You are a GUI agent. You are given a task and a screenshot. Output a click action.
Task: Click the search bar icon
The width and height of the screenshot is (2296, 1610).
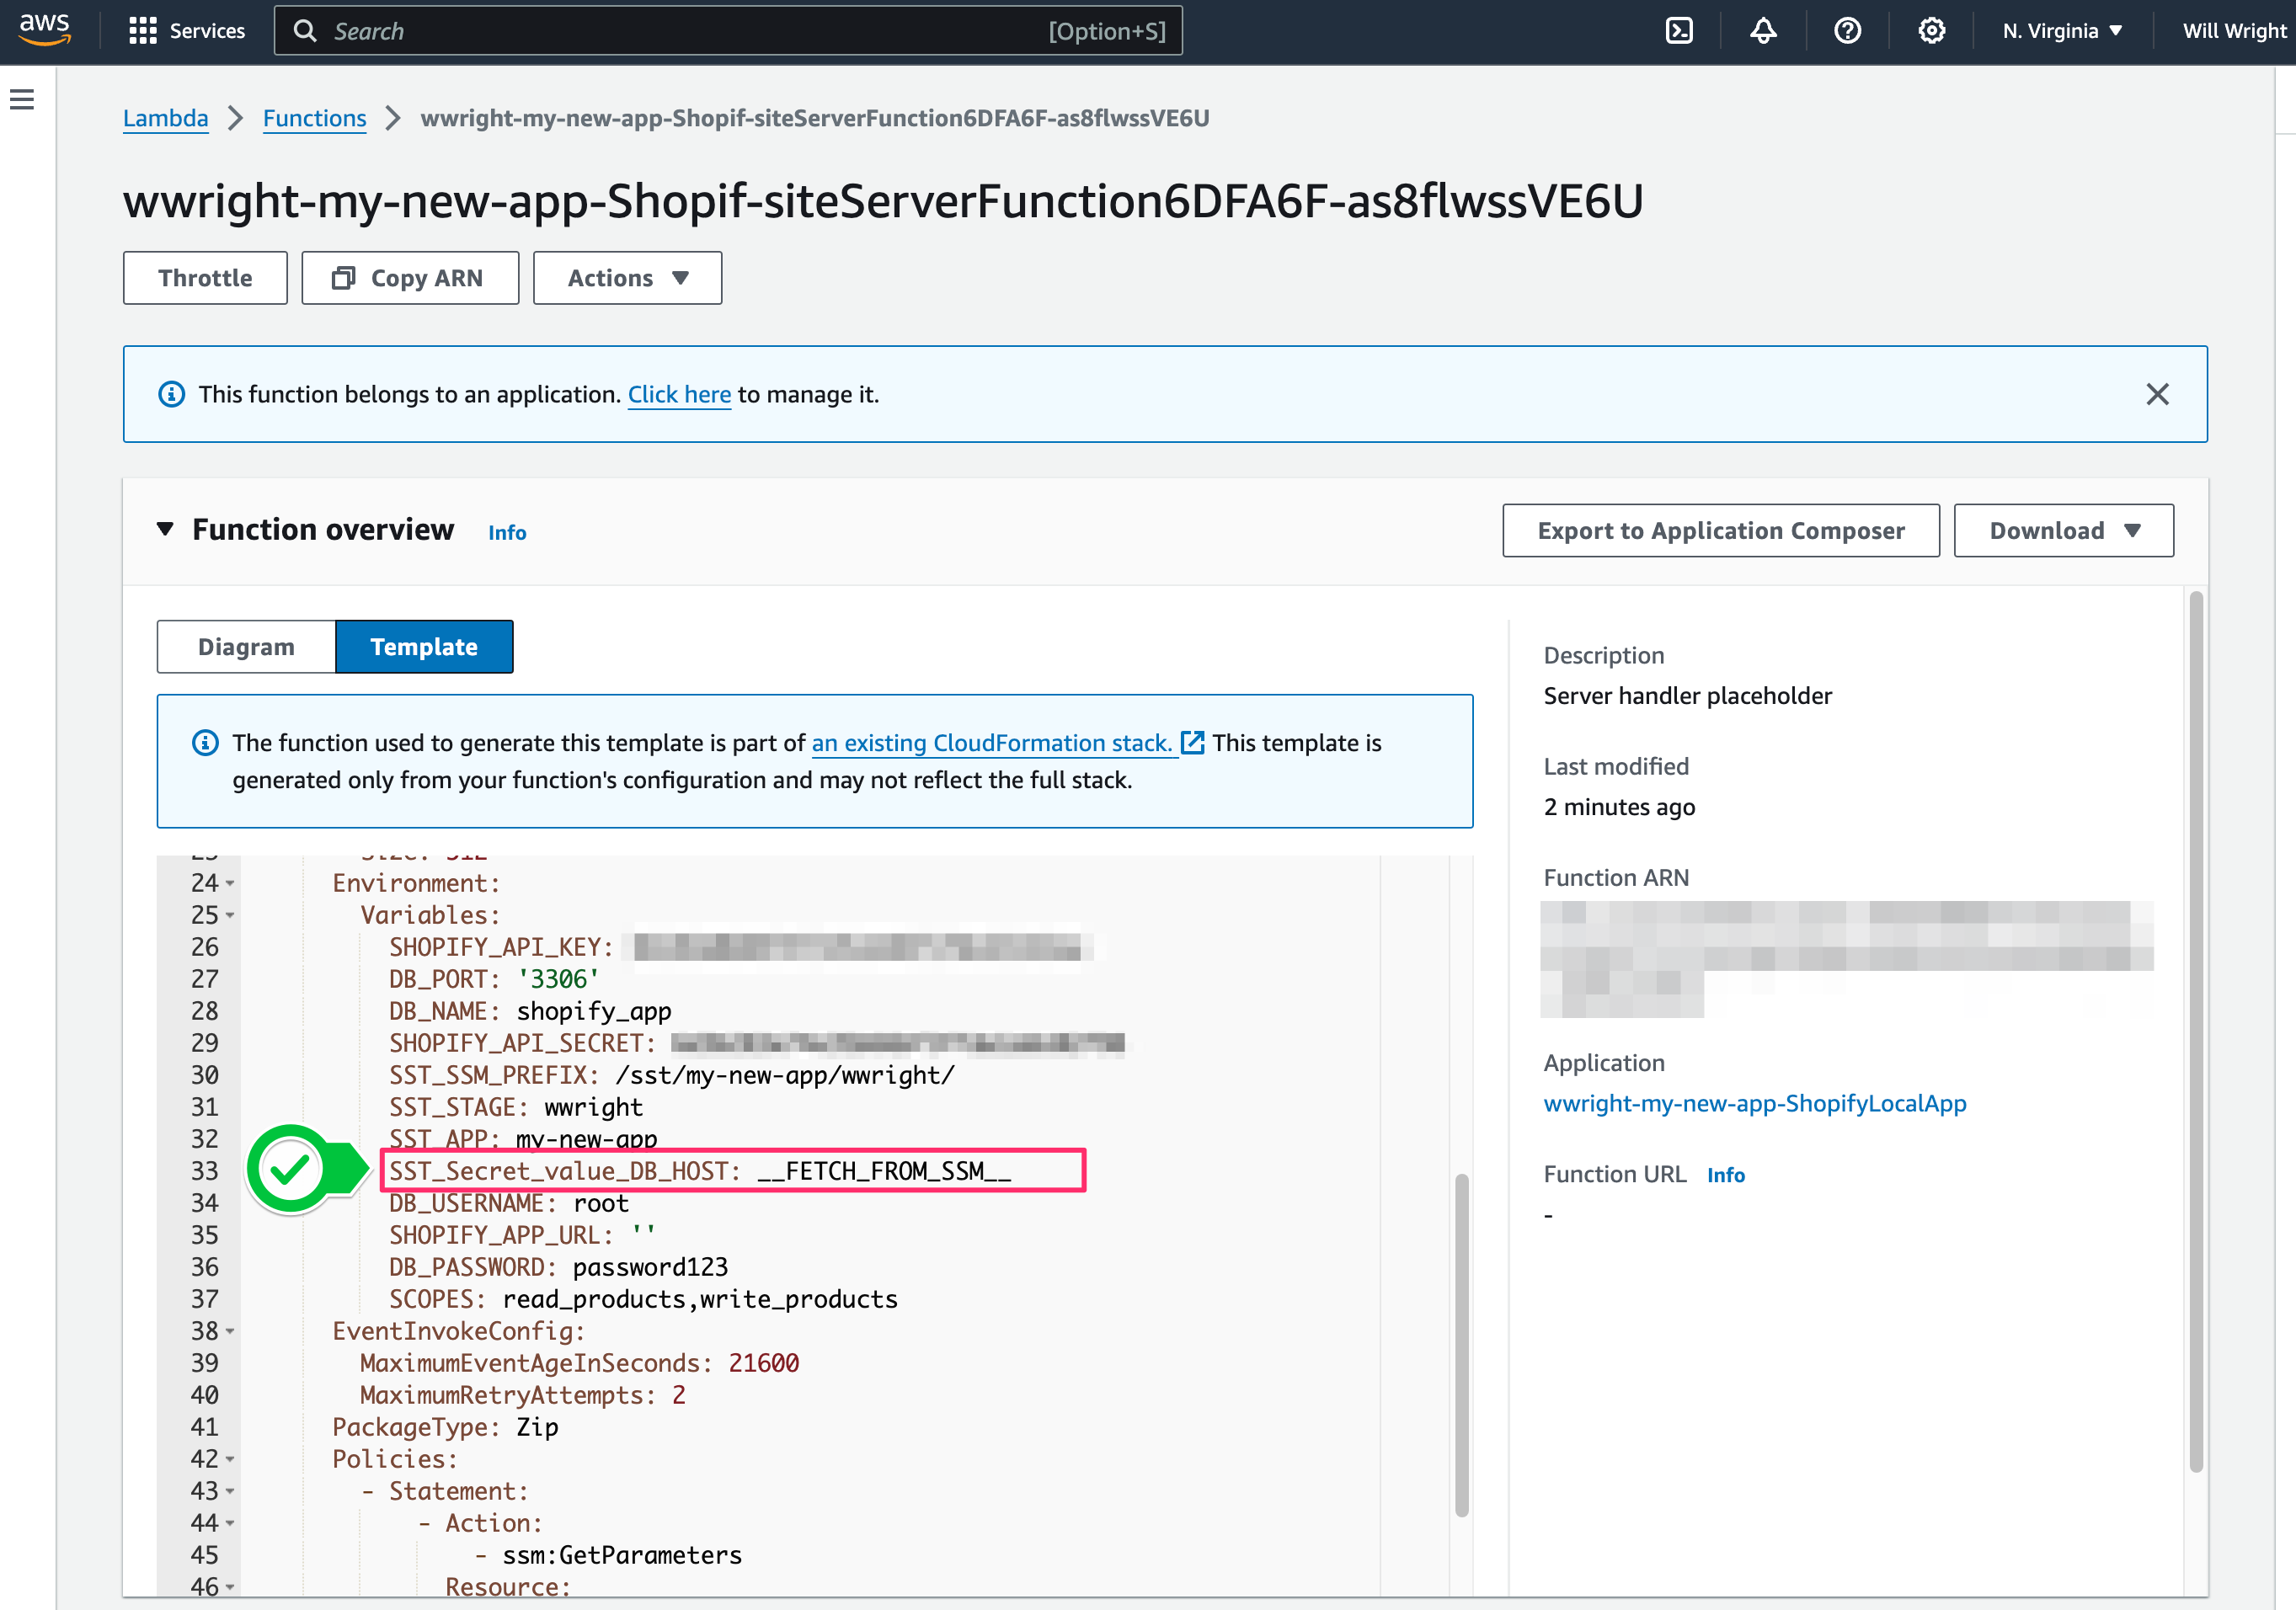[x=303, y=31]
